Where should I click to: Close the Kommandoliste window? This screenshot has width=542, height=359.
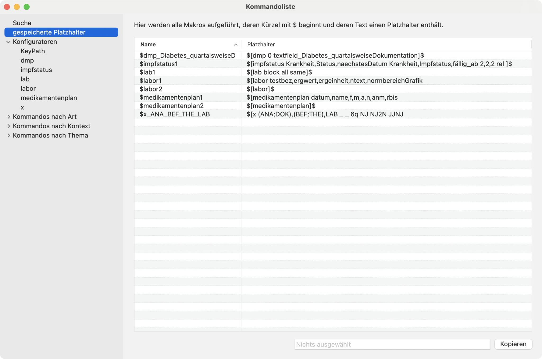coord(7,7)
